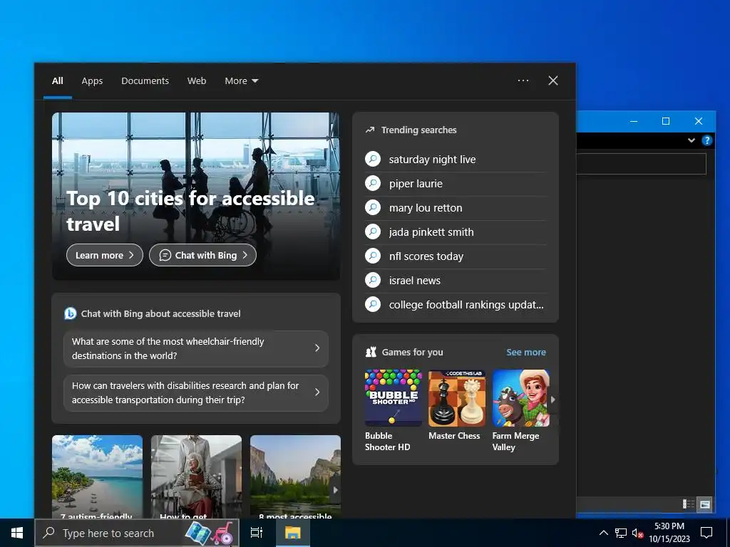Click the address field in background window
The image size is (730, 547).
coord(642,164)
